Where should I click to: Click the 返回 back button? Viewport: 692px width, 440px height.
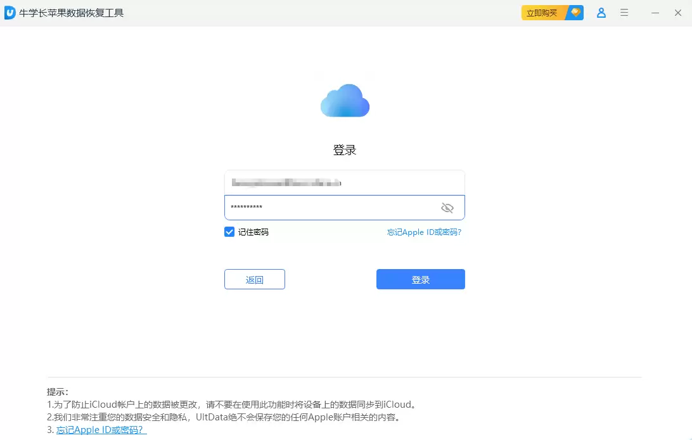[255, 279]
